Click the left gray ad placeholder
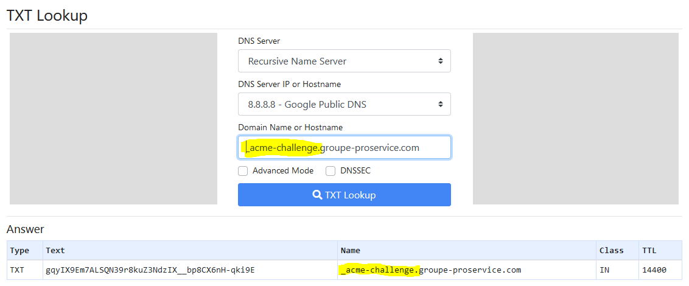The height and width of the screenshot is (286, 689). [113, 119]
